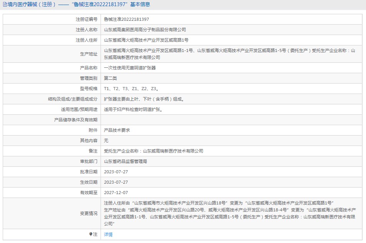Screen dimensions: 366x243
Task: Select the change line starting 生产地址由
Action: click(230, 217)
